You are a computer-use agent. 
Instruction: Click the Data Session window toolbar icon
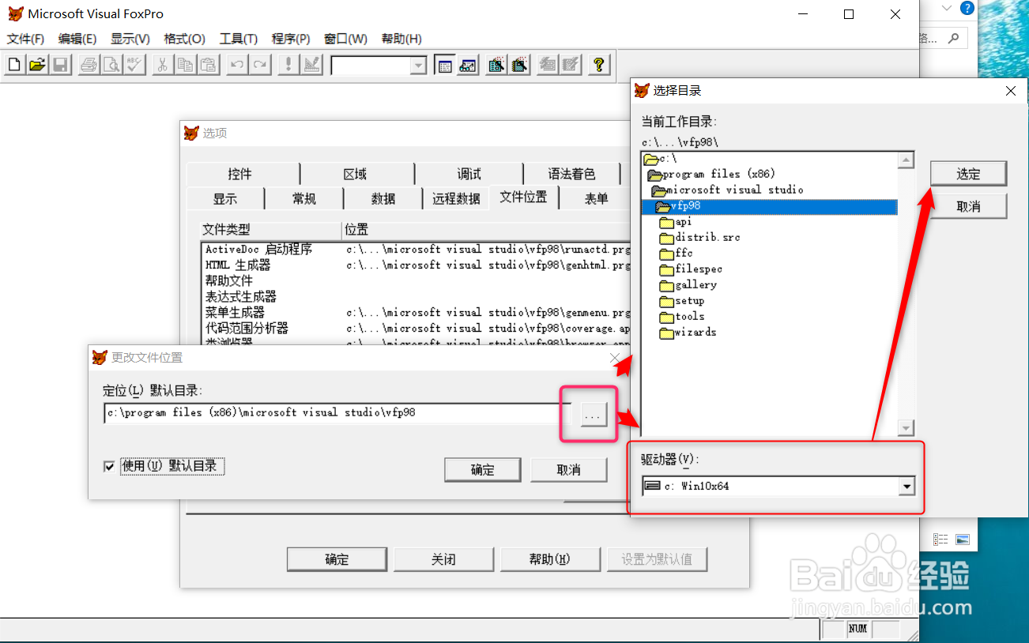[468, 65]
